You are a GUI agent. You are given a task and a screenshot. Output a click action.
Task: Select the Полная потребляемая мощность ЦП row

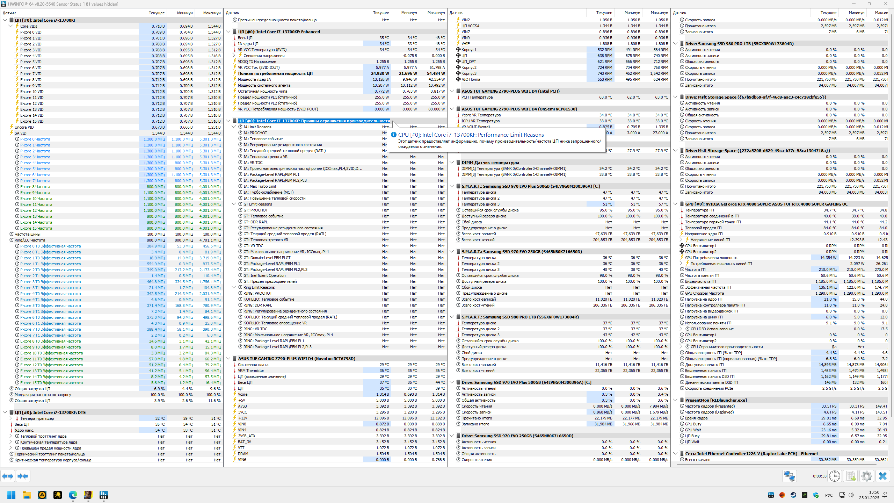[275, 73]
